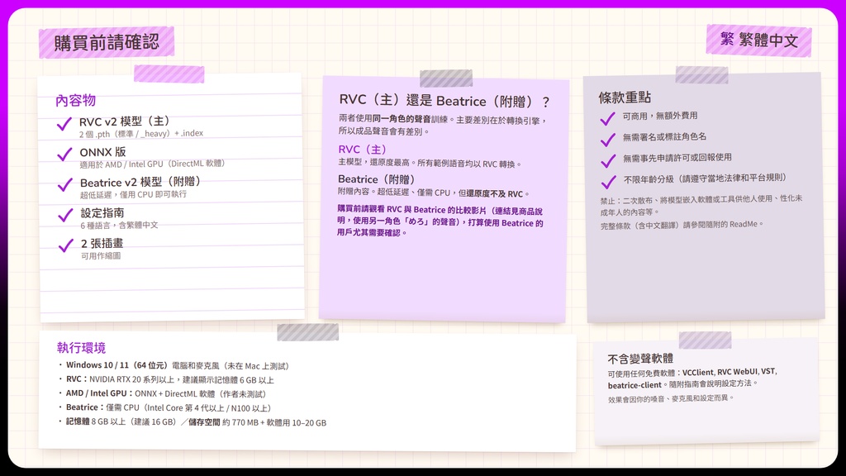The height and width of the screenshot is (476, 846).
Task: Click the bullet AMD / Intel GPU：ONNX + DirectML
Action: point(163,393)
